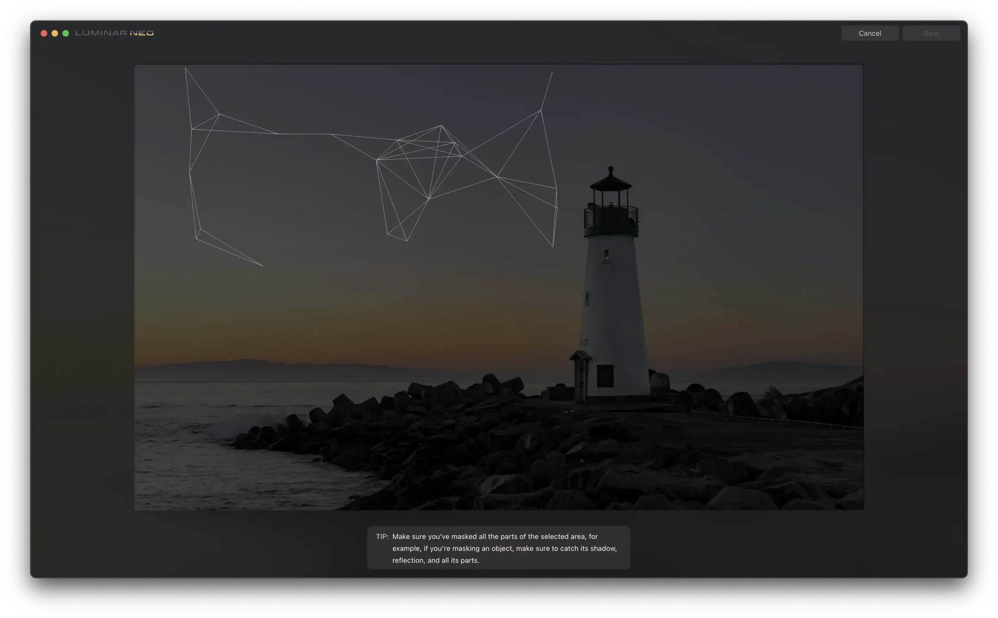Click the TIP message about masking

pos(498,548)
